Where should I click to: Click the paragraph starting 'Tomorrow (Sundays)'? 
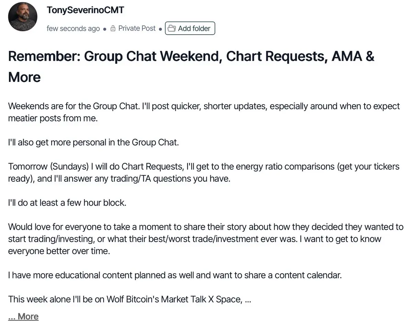(204, 172)
